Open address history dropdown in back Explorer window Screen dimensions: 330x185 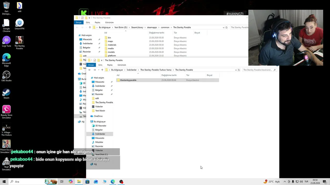tap(223, 27)
